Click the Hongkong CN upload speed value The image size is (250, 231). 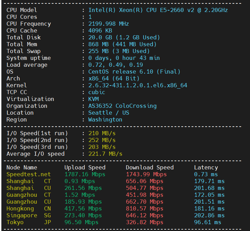point(83,208)
